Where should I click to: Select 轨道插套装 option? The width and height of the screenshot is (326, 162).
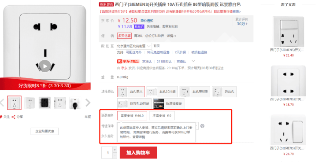pyautogui.click(x=169, y=103)
